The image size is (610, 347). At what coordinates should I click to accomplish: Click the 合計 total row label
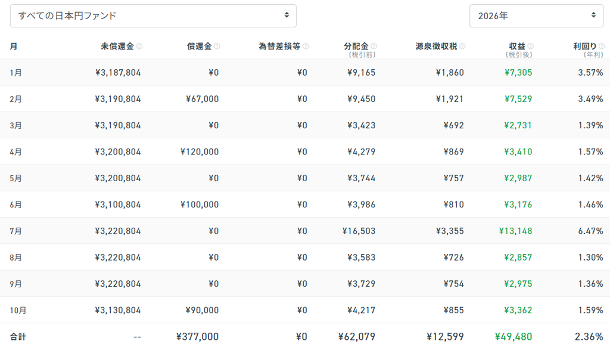click(x=18, y=337)
